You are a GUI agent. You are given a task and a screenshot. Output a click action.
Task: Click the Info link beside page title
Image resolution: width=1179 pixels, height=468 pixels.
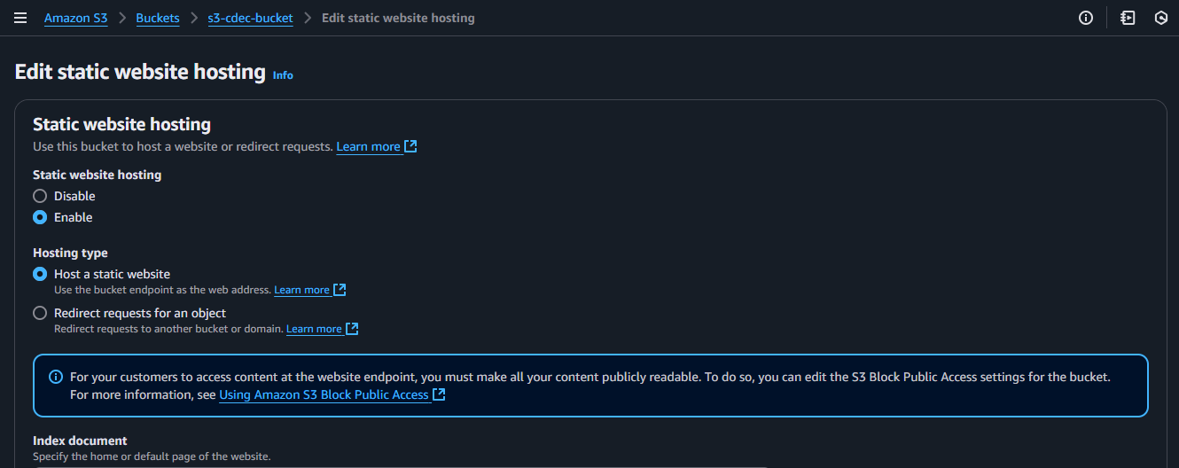(283, 75)
